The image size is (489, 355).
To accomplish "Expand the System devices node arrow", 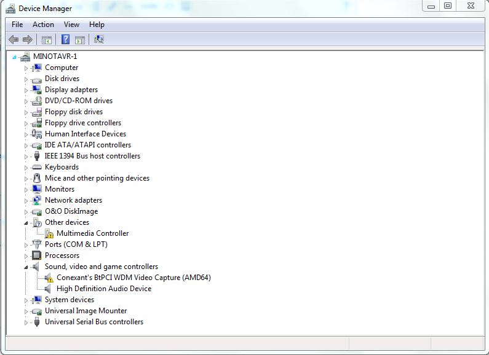I will coord(26,300).
